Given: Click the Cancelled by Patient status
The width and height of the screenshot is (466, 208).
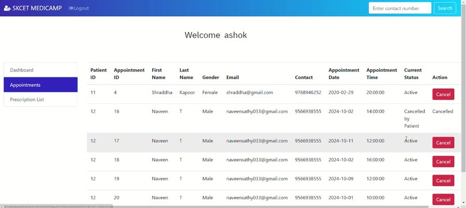Looking at the screenshot, I should pyautogui.click(x=415, y=118).
